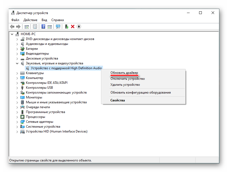Expand the Мониторы branch arrow
This screenshot has width=228, height=172.
pyautogui.click(x=17, y=98)
